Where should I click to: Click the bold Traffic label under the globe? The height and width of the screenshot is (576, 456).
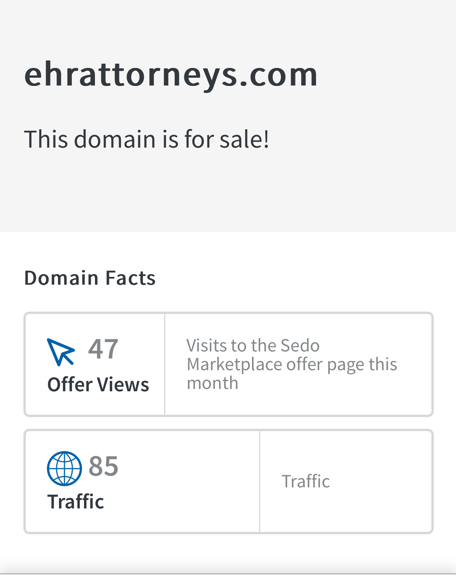coord(75,502)
